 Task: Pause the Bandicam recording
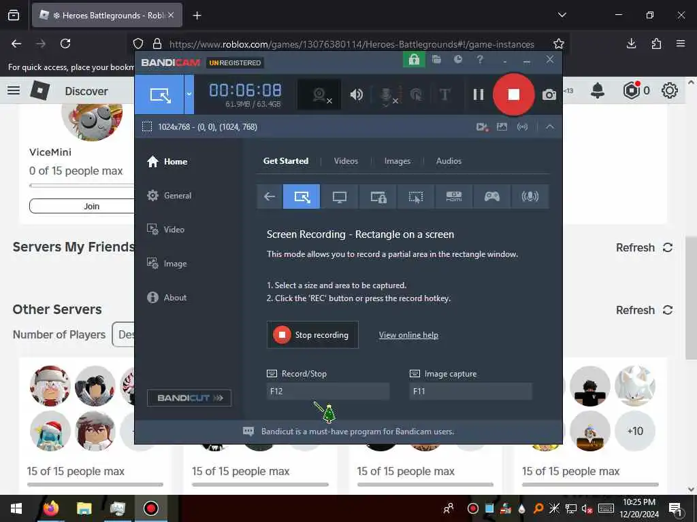pyautogui.click(x=479, y=94)
